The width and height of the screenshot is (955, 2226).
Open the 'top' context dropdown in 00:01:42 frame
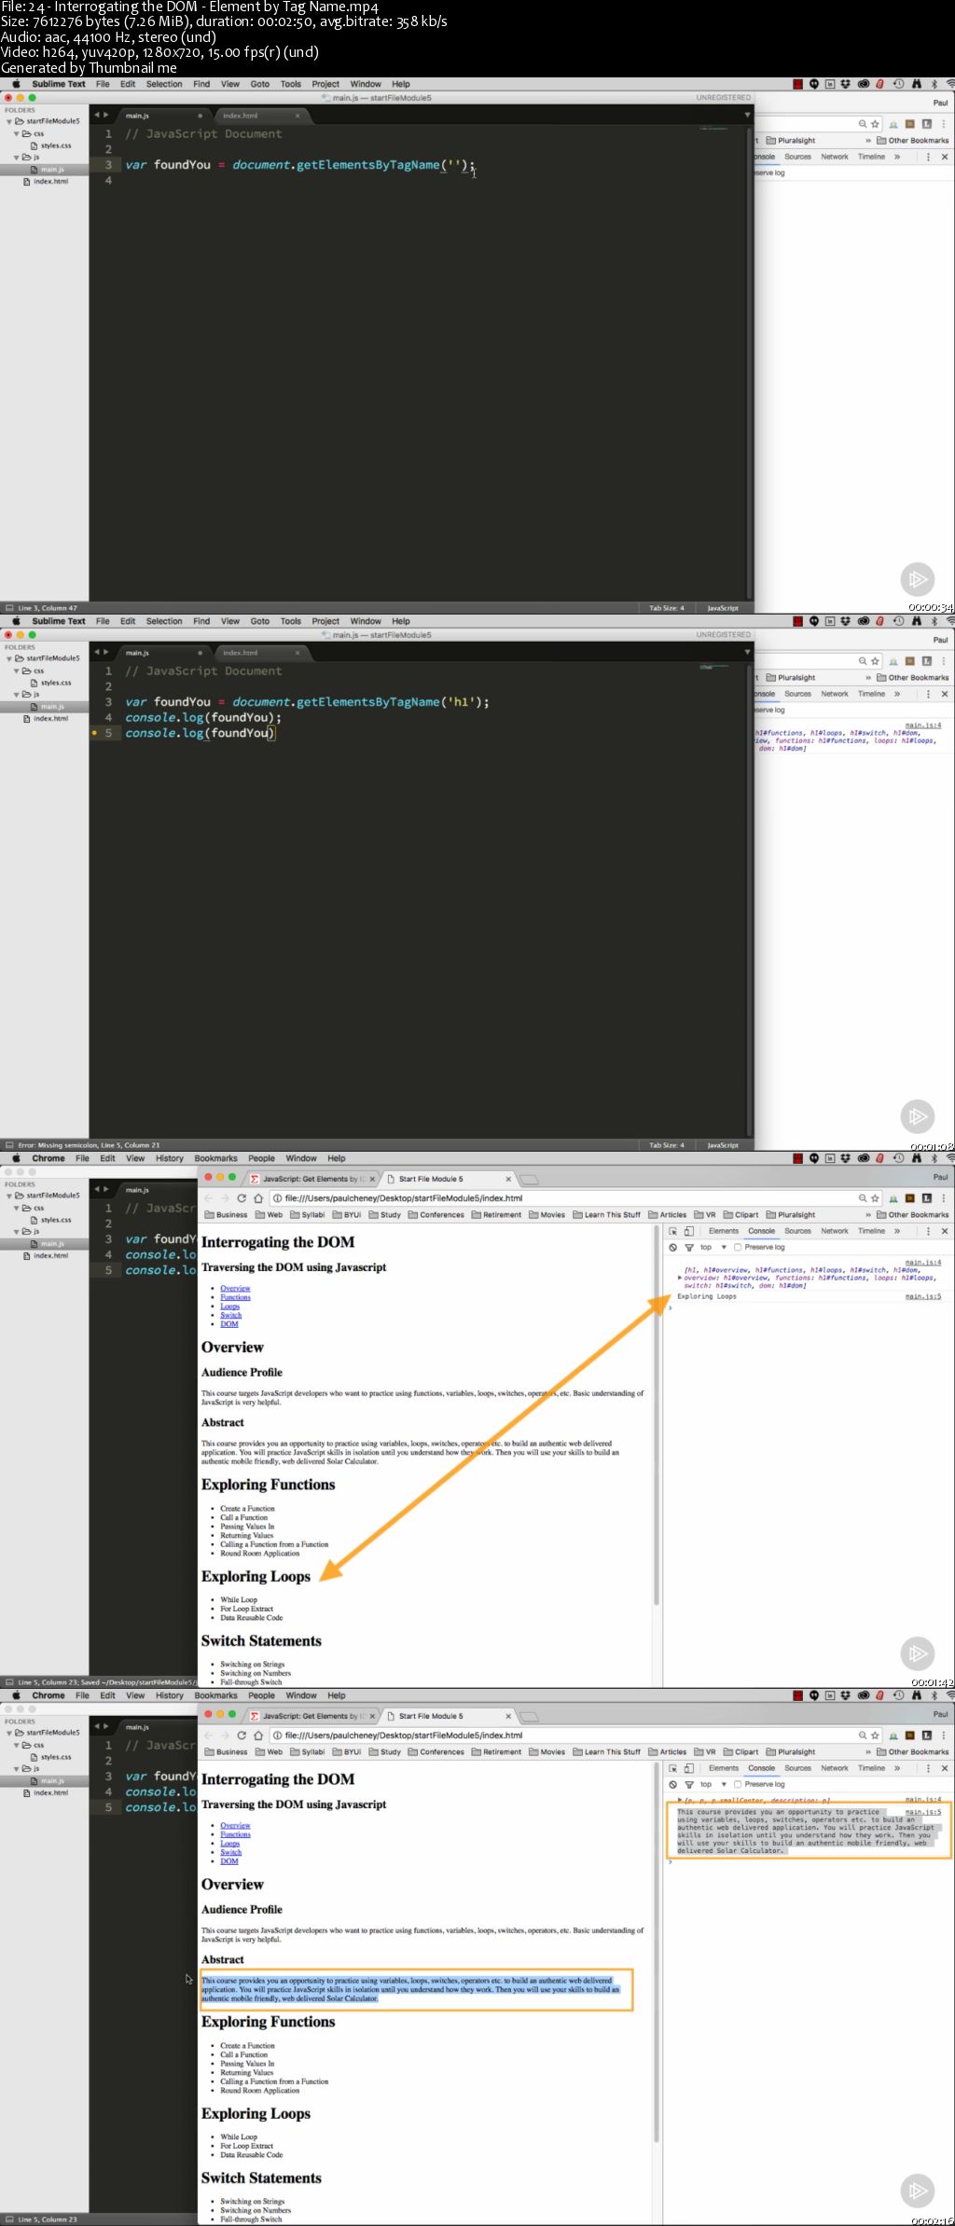click(713, 1247)
